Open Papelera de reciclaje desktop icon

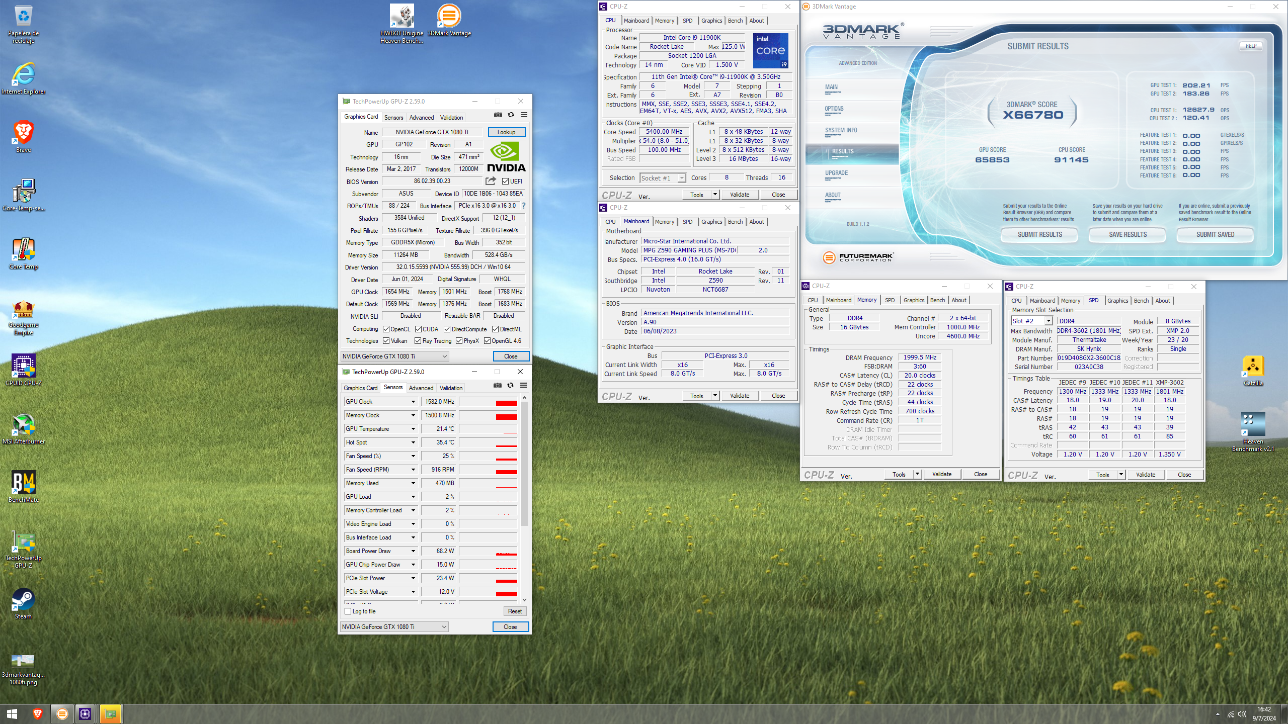[23, 24]
